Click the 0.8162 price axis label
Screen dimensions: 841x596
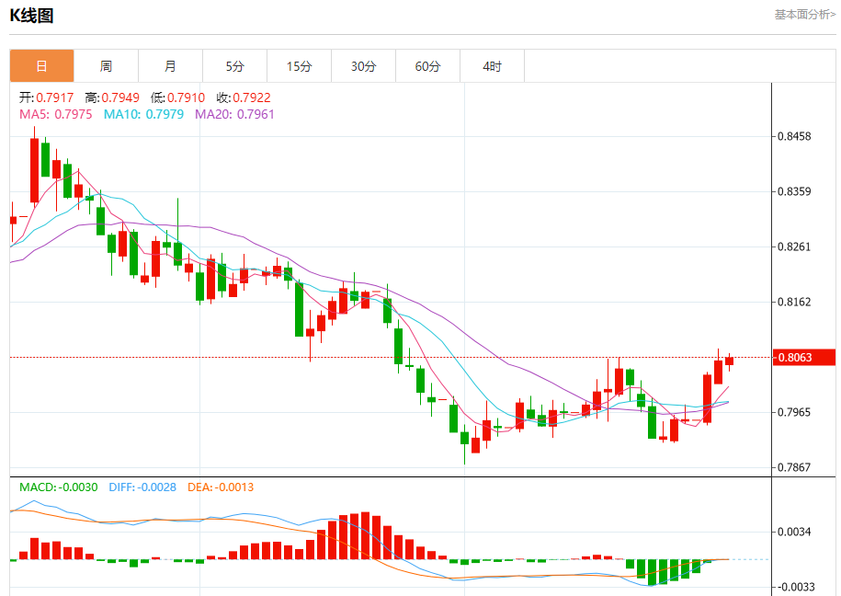pos(794,302)
